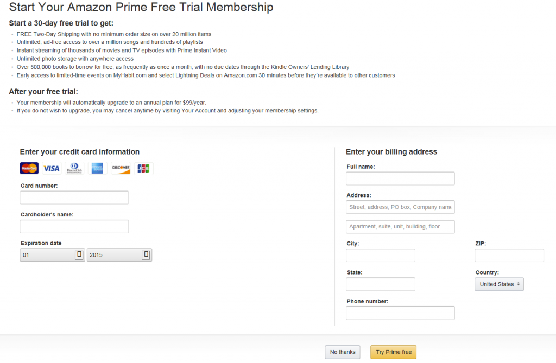This screenshot has height=363, width=556.
Task: Select the Full name input field
Action: (x=400, y=179)
